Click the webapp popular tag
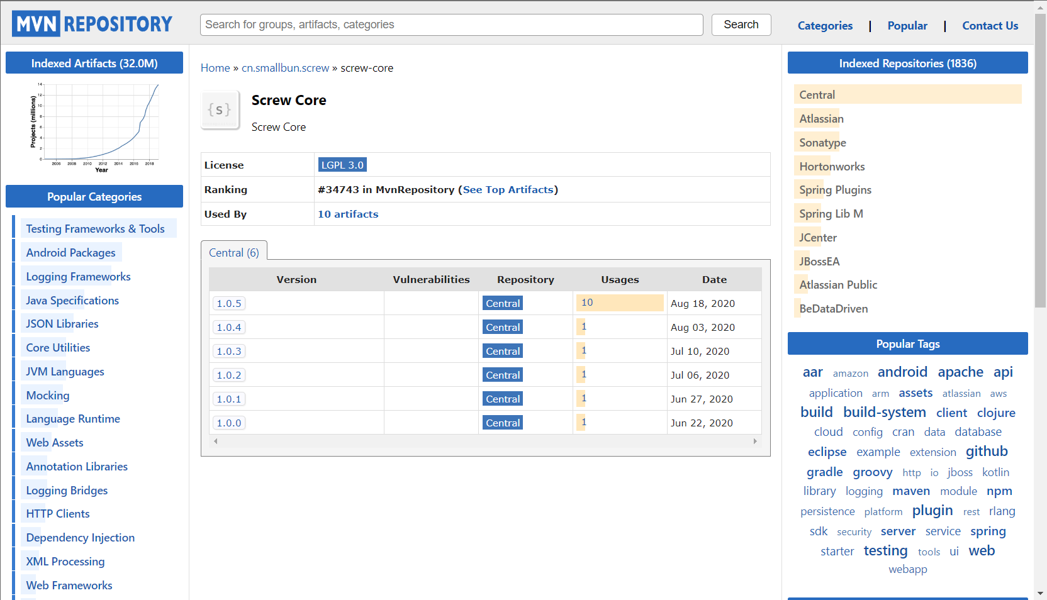1047x600 pixels. tap(907, 569)
